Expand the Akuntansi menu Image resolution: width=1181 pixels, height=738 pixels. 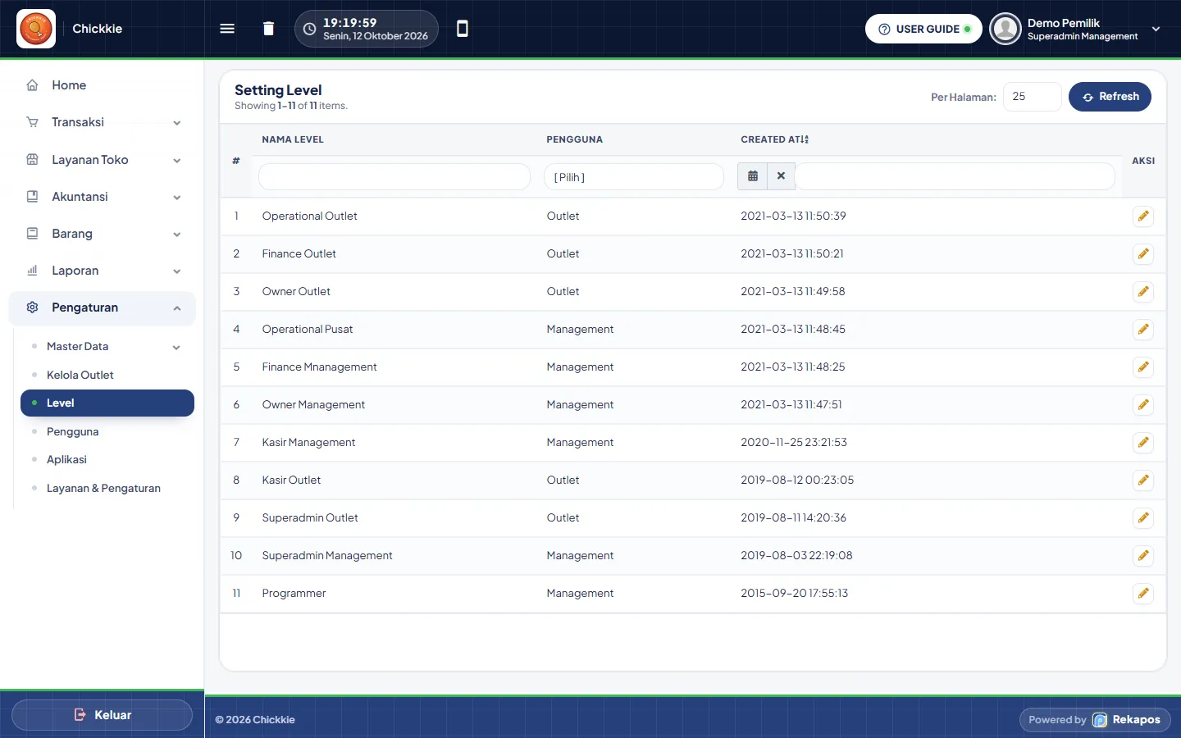tap(103, 197)
